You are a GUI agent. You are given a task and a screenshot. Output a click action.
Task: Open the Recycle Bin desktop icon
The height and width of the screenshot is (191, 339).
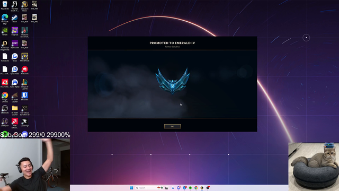pos(5,5)
